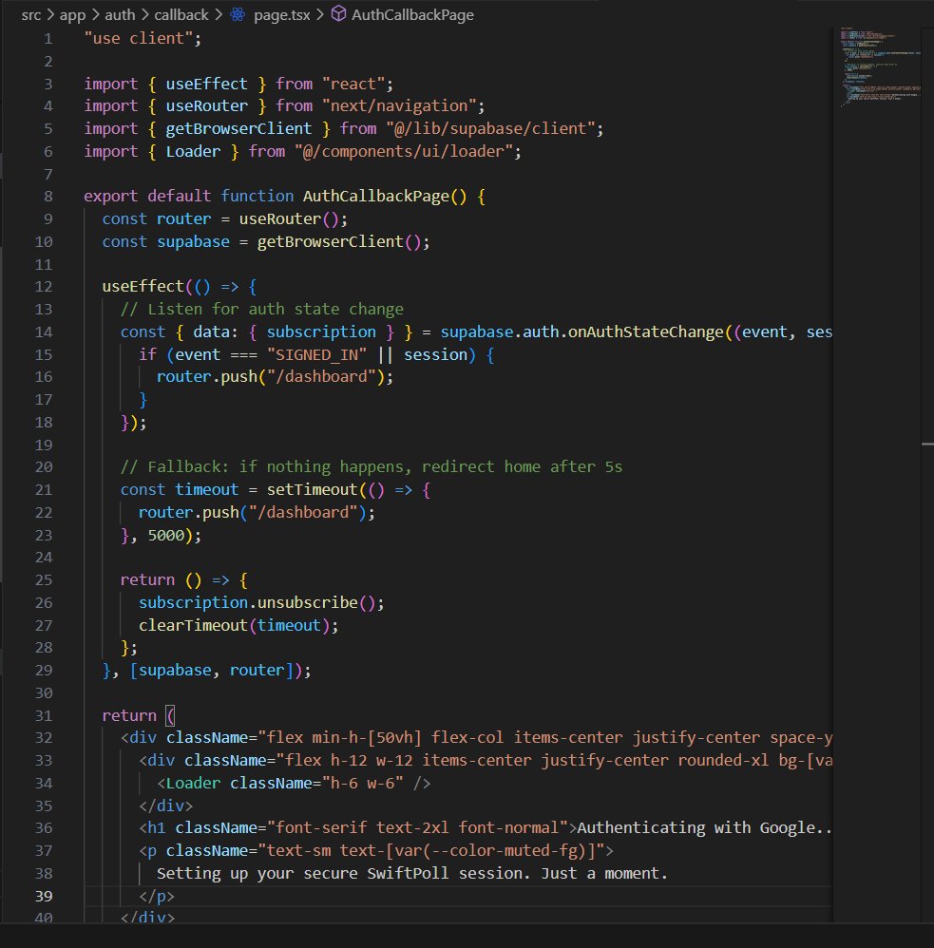
Task: Click "@/lib/supabase/client" import path
Action: tap(490, 129)
